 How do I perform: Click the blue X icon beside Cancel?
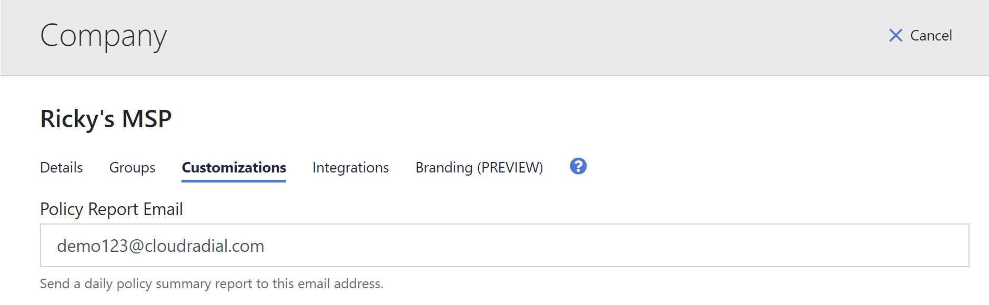click(x=895, y=35)
